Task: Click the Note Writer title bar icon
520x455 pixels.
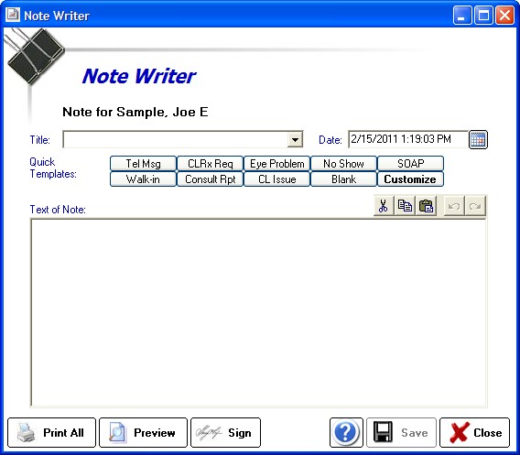Action: point(13,15)
